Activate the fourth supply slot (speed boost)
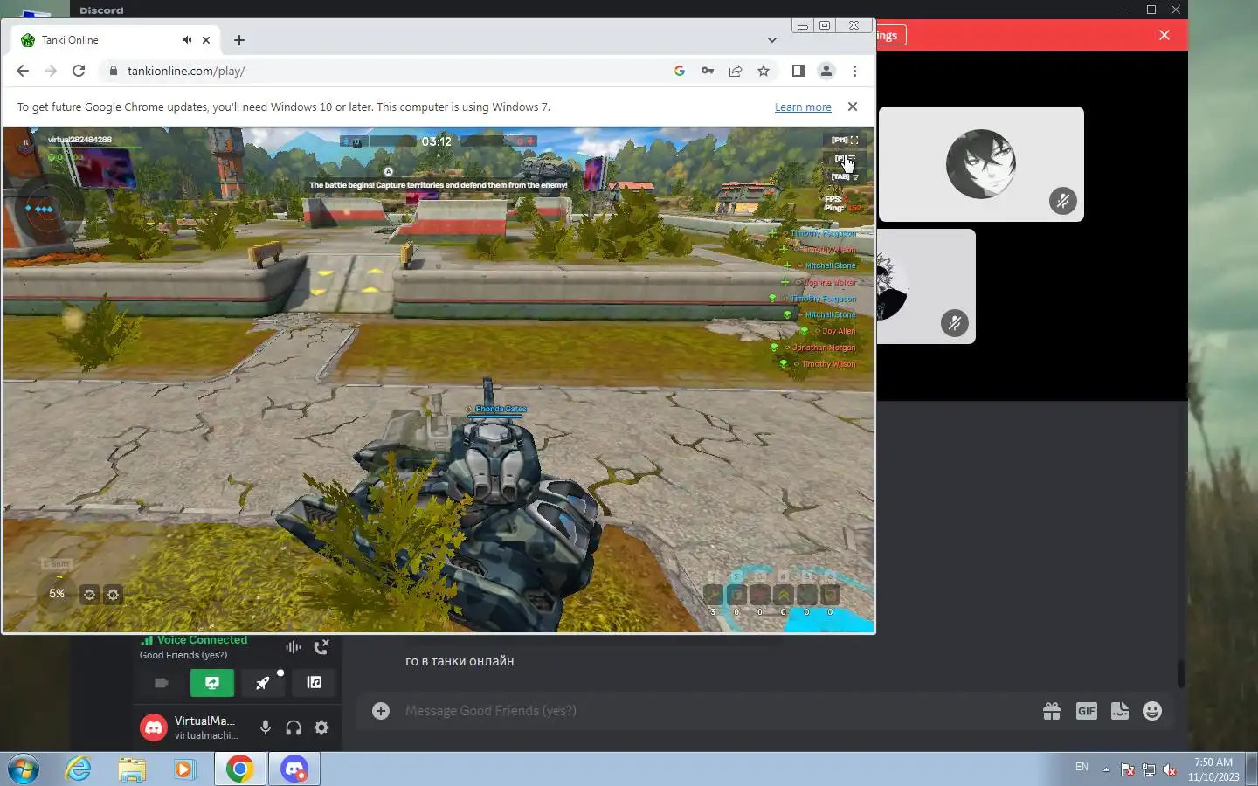1258x786 pixels. tap(784, 595)
